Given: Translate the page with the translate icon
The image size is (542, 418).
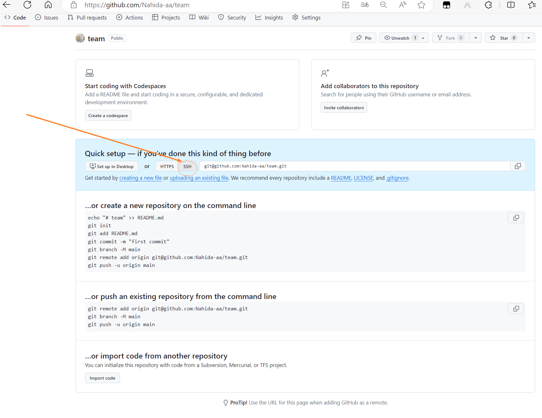Looking at the screenshot, I should 365,5.
